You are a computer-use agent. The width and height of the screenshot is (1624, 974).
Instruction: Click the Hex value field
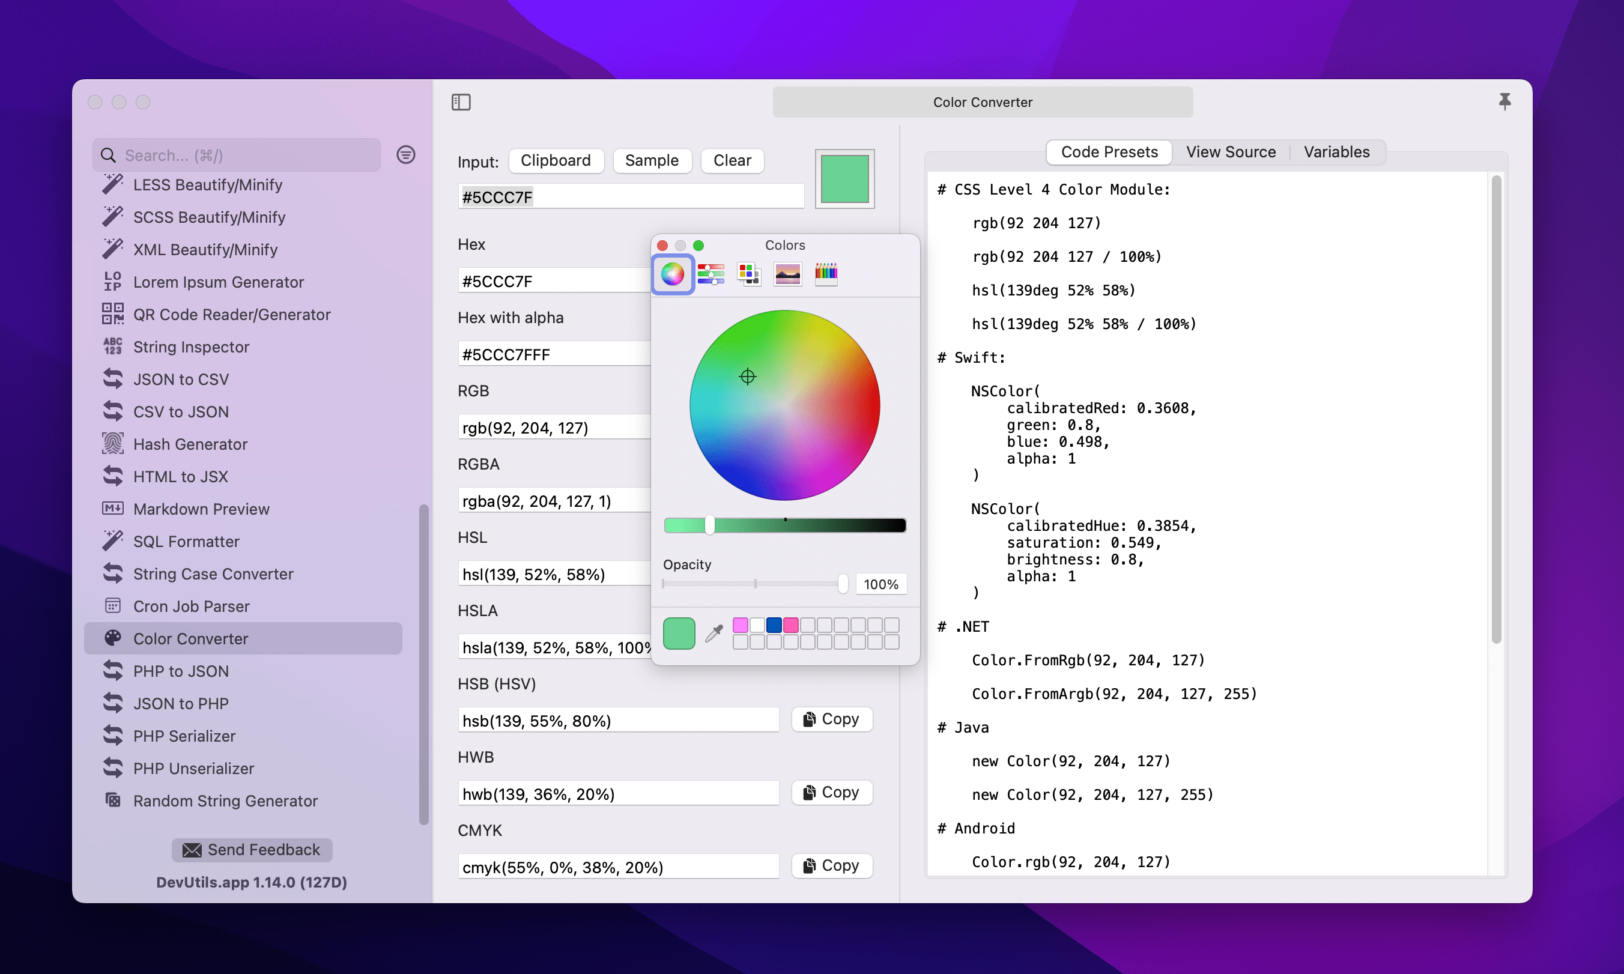(554, 281)
